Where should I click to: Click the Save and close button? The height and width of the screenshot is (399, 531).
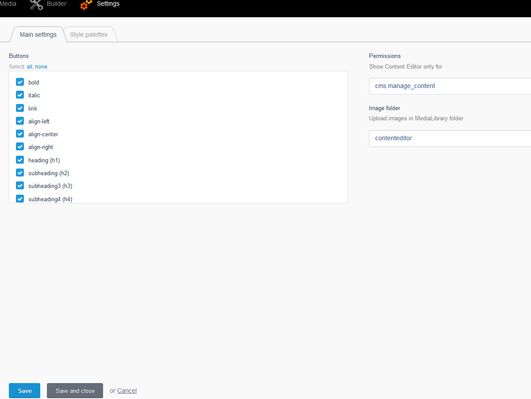point(75,391)
